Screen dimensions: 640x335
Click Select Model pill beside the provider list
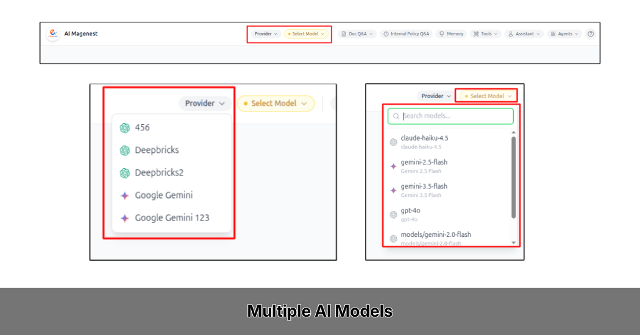(276, 103)
